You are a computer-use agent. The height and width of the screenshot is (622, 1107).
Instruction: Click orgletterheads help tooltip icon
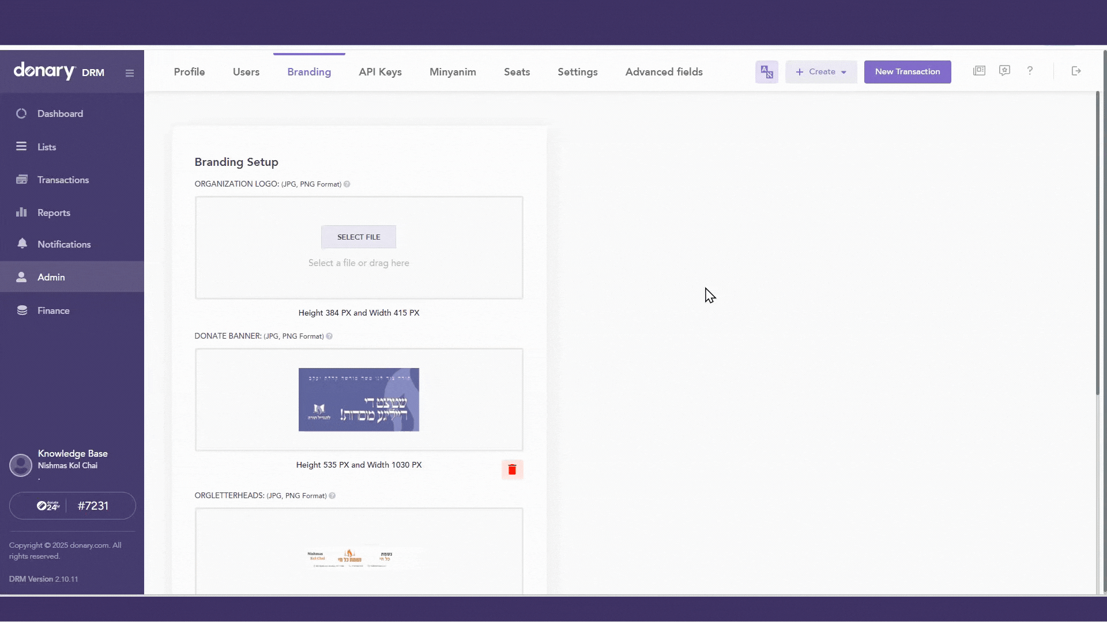point(332,496)
